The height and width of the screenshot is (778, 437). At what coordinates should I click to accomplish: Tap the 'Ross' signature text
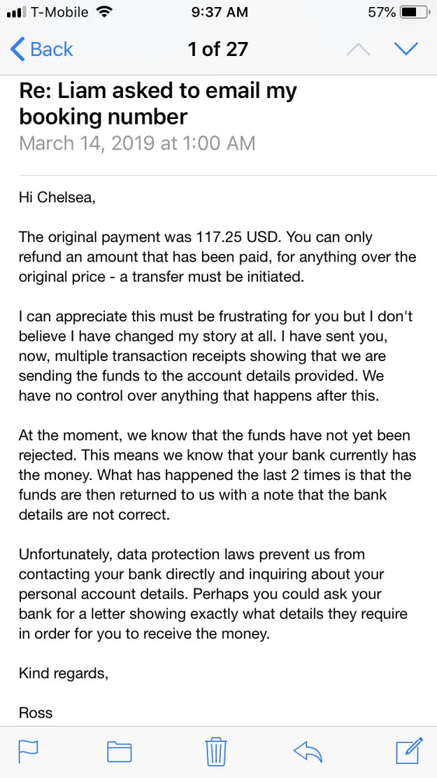[x=35, y=713]
